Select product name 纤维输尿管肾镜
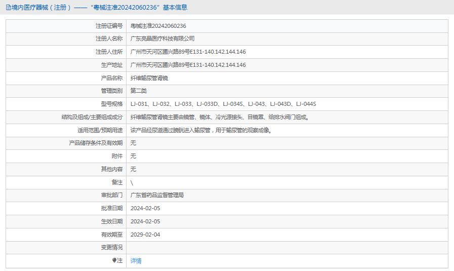 coord(149,78)
